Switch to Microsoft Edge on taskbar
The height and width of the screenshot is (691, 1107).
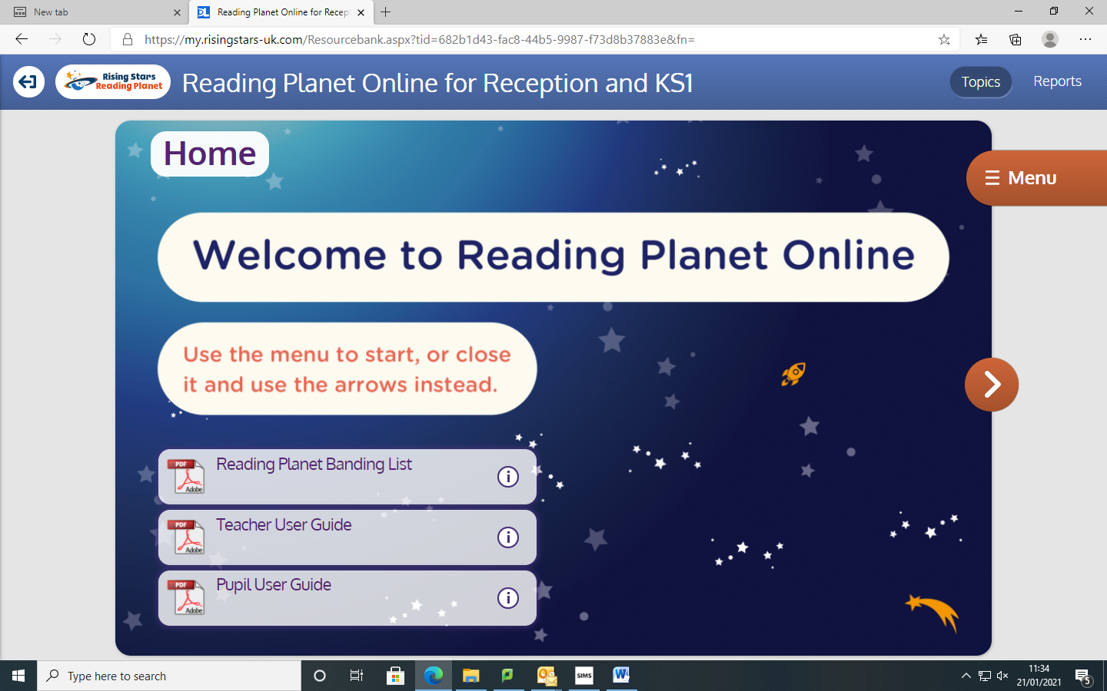(x=434, y=676)
